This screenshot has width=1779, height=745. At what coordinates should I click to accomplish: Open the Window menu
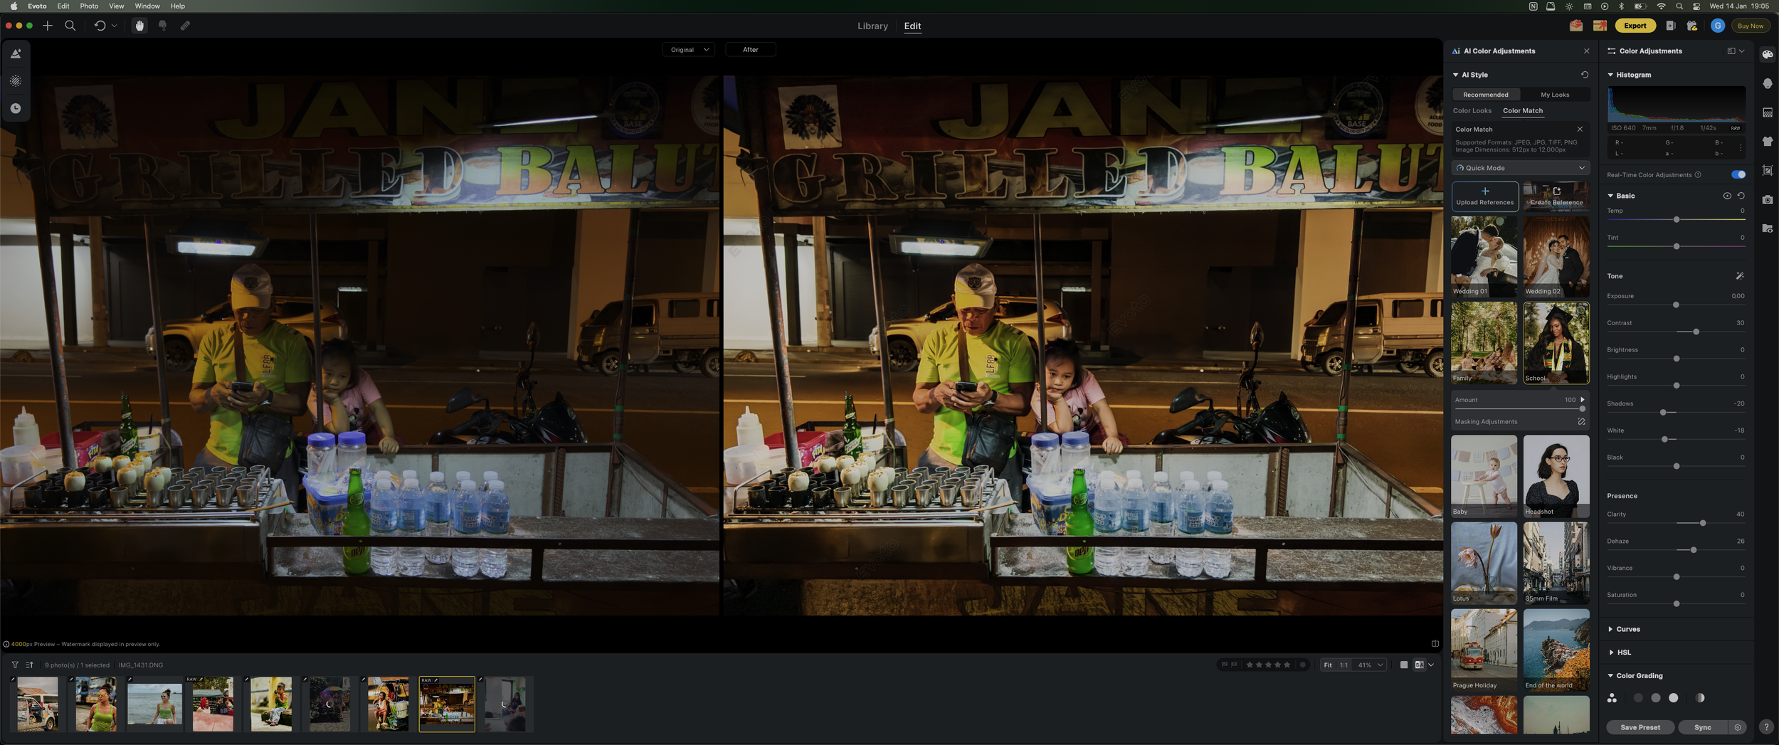click(x=147, y=6)
